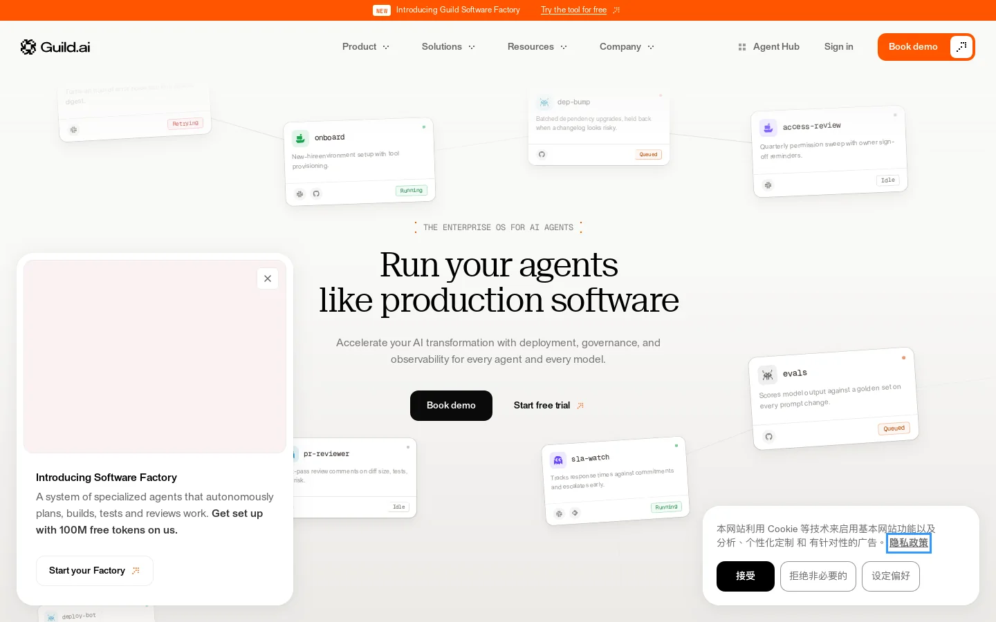Click the NEW badge in the banner
Image resolution: width=996 pixels, height=622 pixels.
click(x=382, y=10)
